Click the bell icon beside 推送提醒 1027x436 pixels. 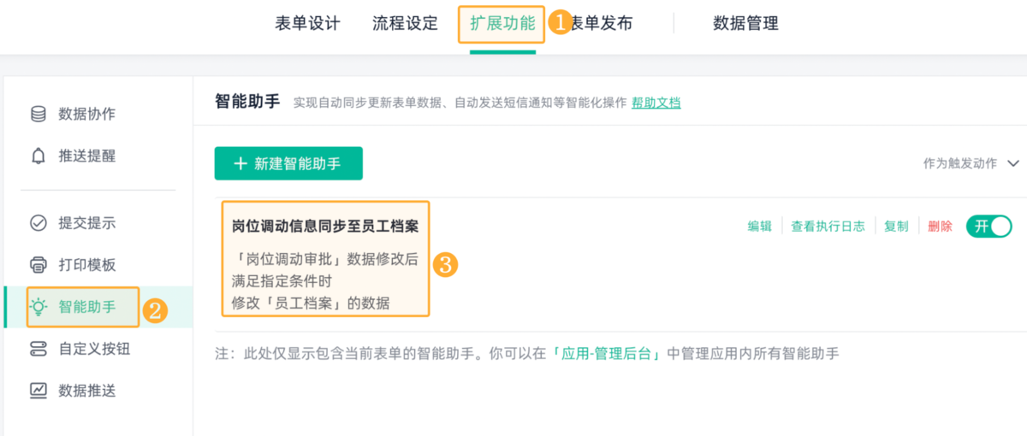coord(38,156)
